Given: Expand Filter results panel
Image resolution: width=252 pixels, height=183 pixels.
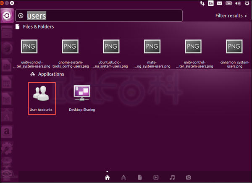Looking at the screenshot, I should tap(231, 16).
